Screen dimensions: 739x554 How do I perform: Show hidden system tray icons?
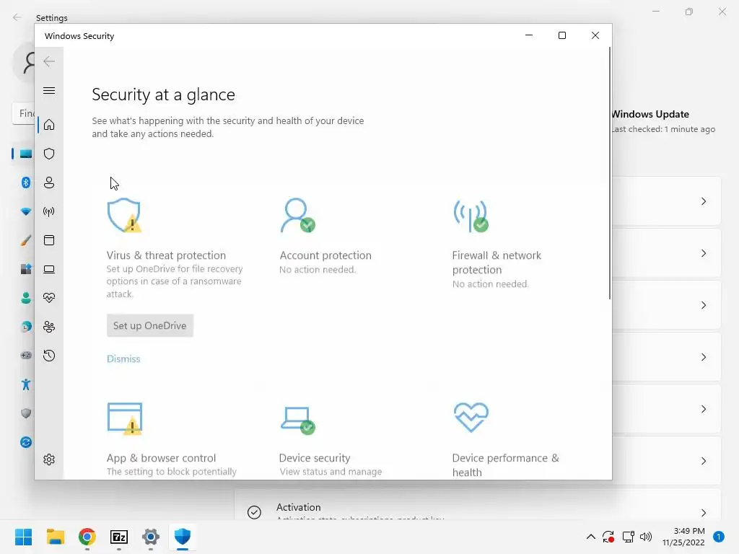[590, 537]
